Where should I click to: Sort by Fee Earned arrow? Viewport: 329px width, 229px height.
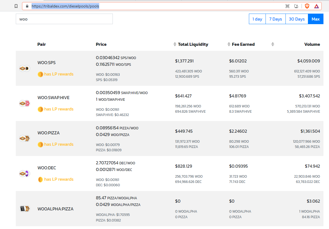pyautogui.click(x=229, y=44)
